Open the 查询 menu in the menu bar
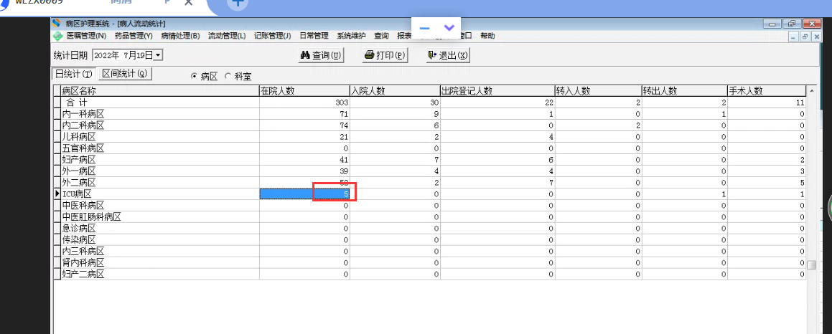 (381, 36)
